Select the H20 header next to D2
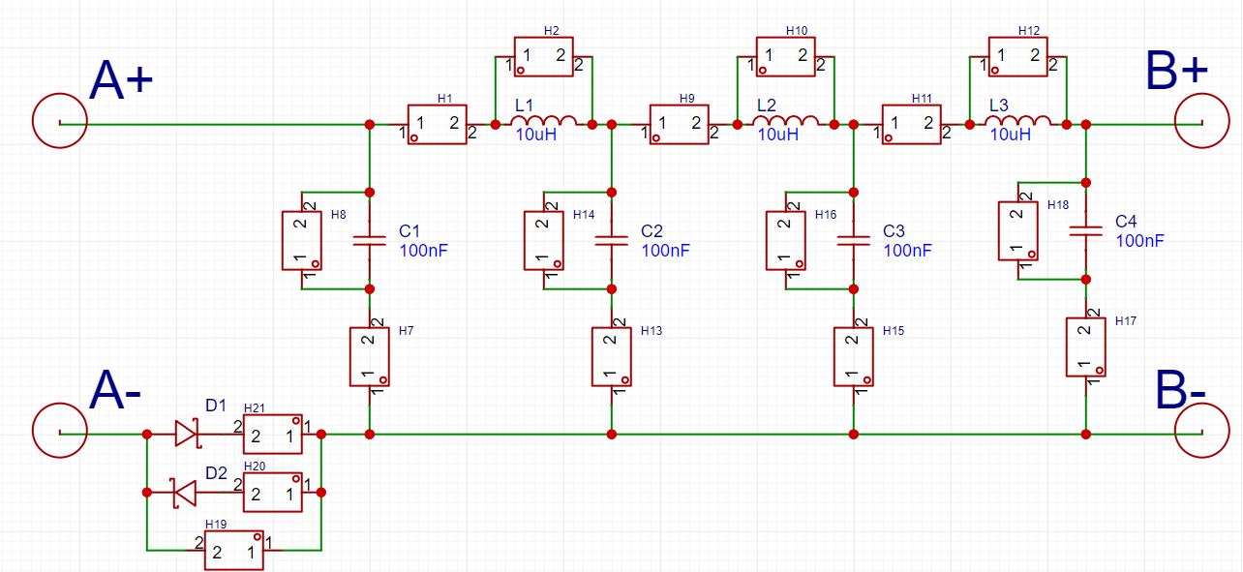Viewport: 1243px width, 572px height. coord(272,492)
